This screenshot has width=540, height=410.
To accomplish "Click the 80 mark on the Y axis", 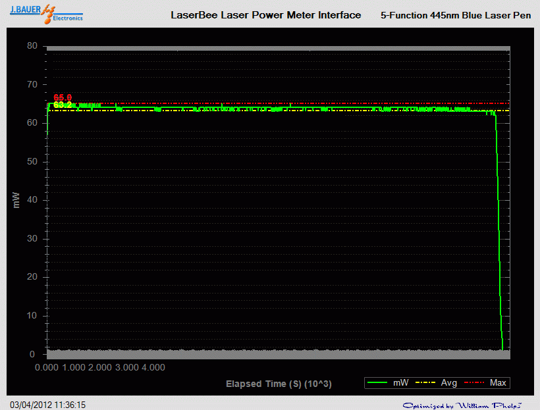I will [x=32, y=46].
